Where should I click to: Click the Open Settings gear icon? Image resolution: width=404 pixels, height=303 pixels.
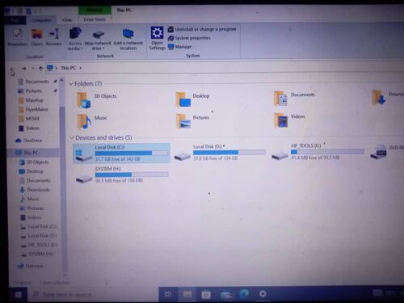point(157,33)
